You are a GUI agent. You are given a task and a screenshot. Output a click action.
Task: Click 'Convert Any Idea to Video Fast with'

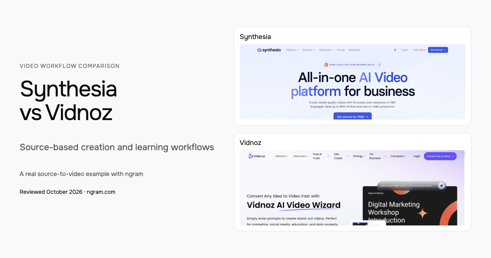[x=283, y=196]
